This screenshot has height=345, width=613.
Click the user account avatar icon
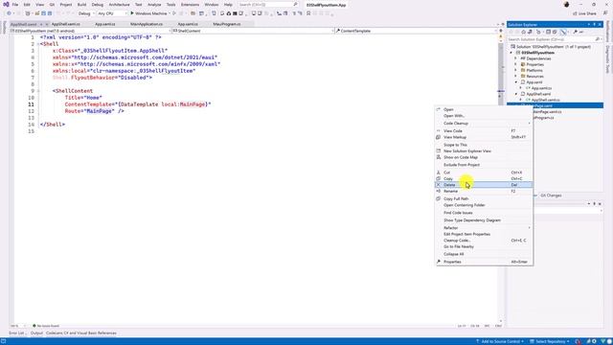click(566, 5)
